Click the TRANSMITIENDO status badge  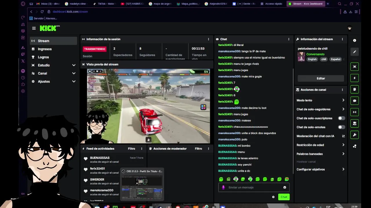(94, 49)
